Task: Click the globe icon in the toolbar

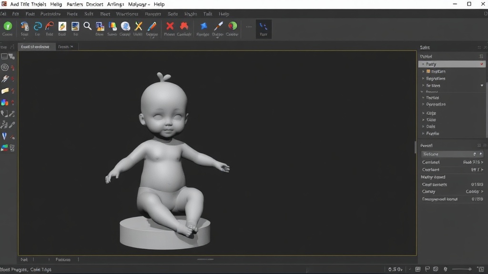Action: click(125, 26)
